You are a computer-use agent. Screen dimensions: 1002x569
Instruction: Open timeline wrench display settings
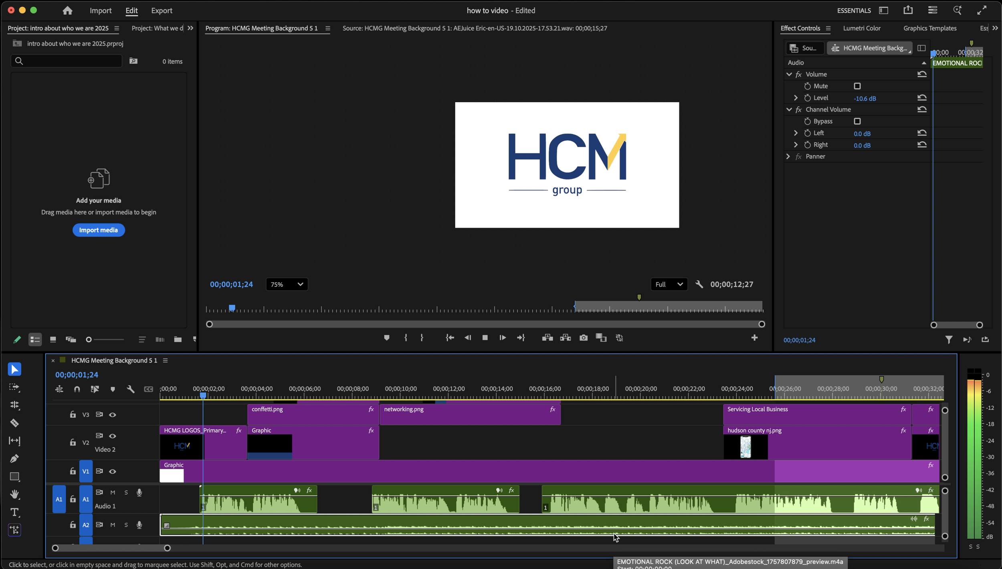(130, 389)
